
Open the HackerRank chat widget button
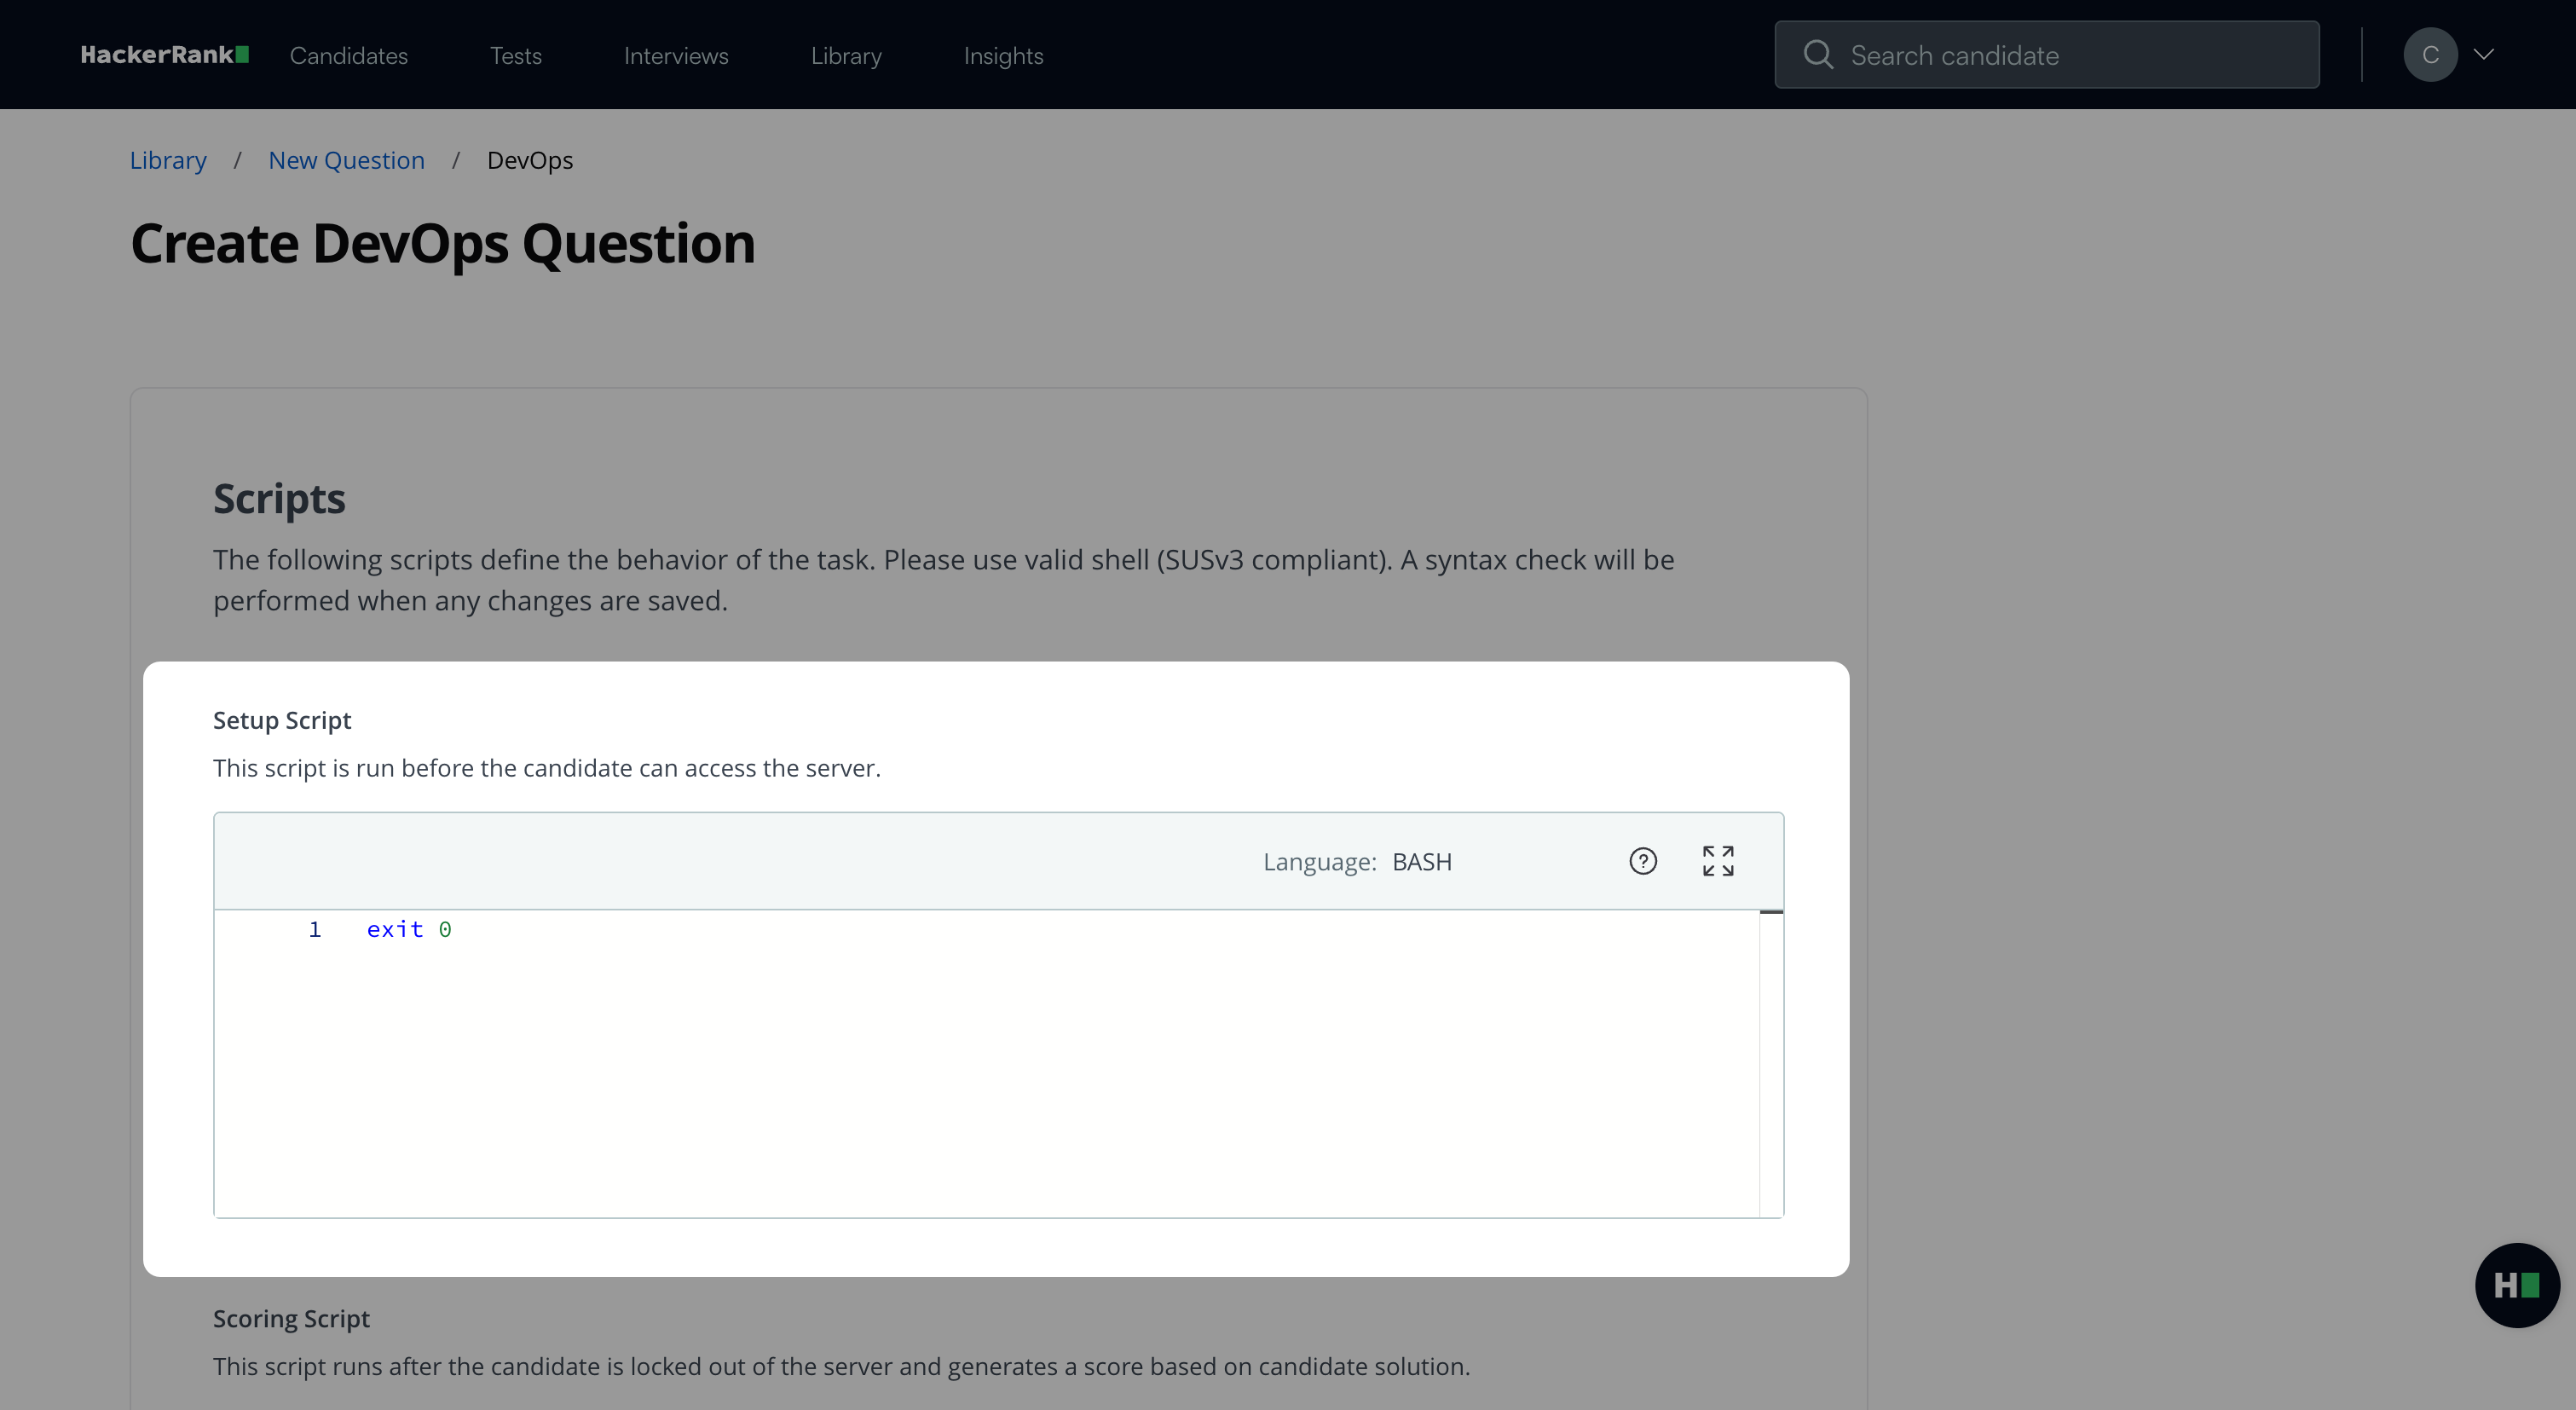[2516, 1285]
